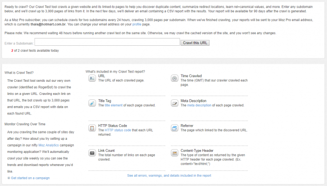Screen dimensions: 327x186
Task: Click the thais@hotmart.com.br email text
Action: [x=48, y=24]
